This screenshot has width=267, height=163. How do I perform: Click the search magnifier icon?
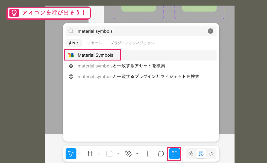pos(71,31)
